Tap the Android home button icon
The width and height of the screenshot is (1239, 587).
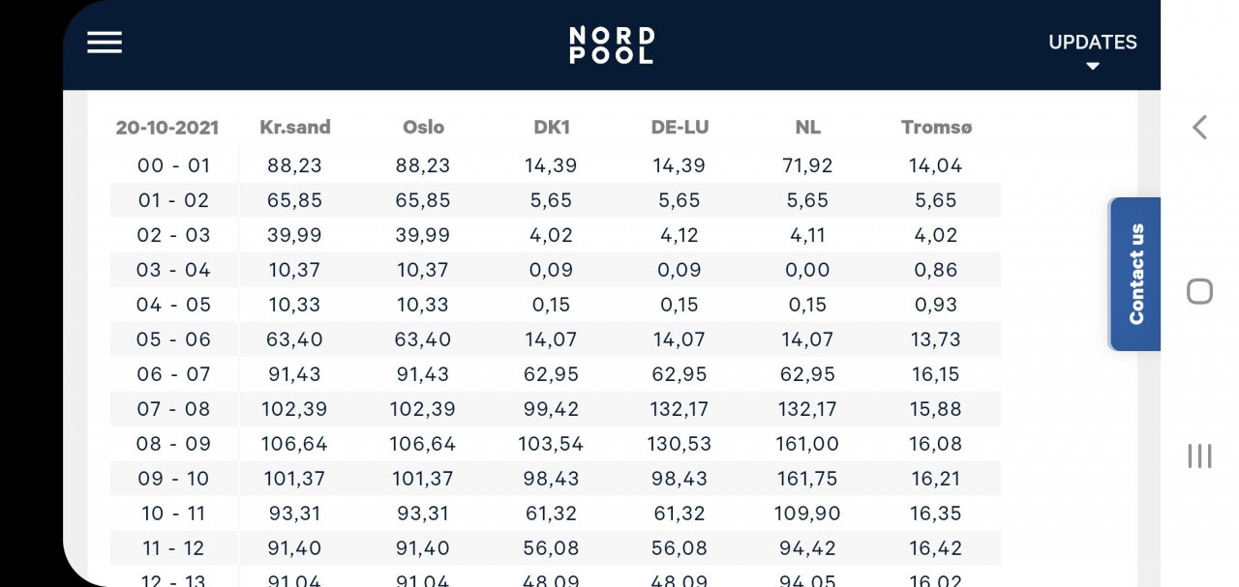1199,291
